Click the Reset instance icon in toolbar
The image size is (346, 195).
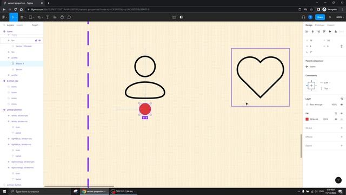pos(174,17)
